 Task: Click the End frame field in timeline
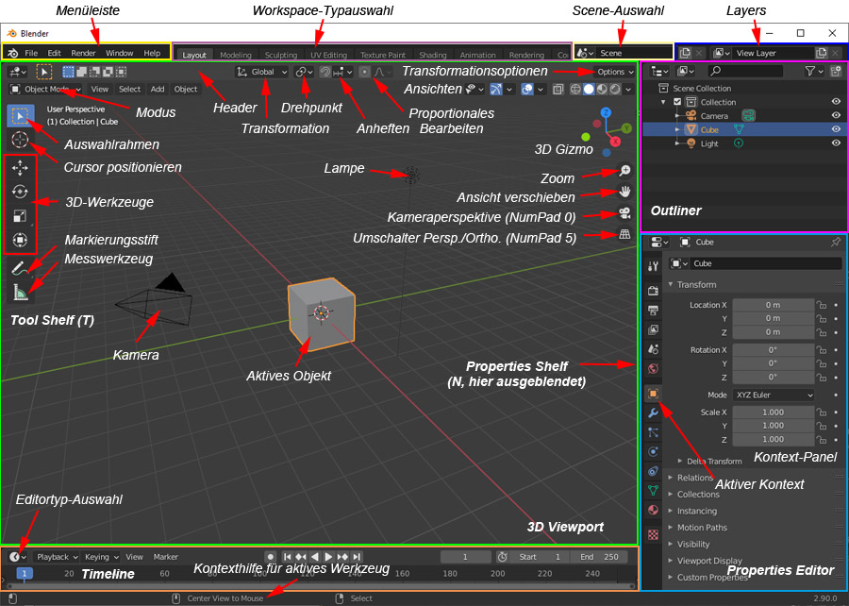click(x=598, y=557)
